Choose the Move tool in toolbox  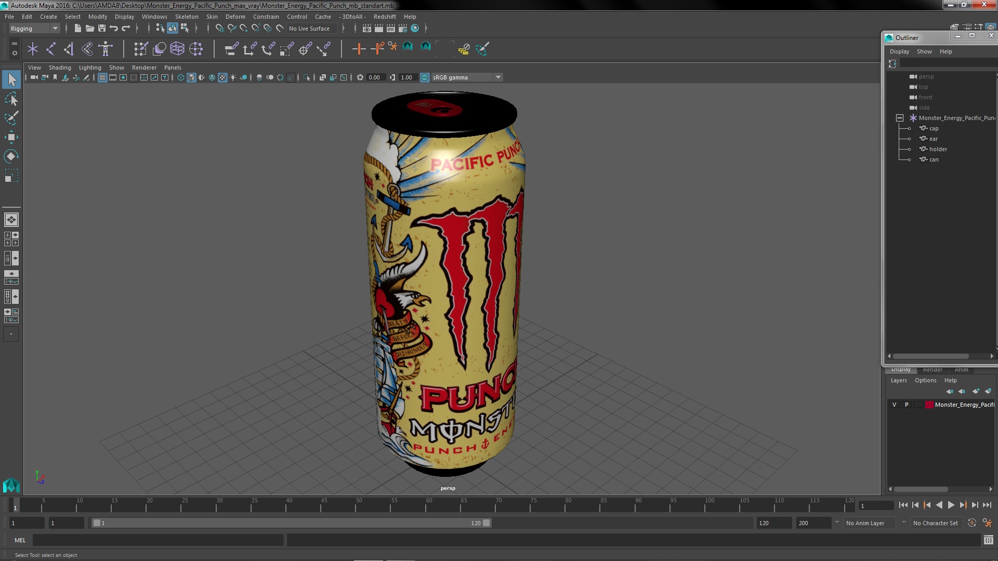click(11, 137)
